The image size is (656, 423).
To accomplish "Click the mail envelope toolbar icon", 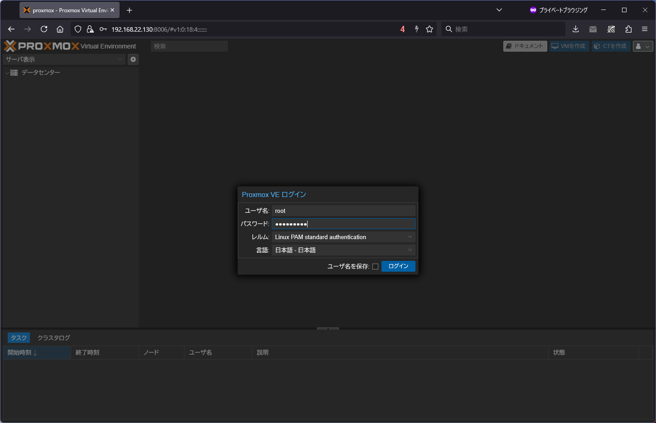I will tap(593, 29).
